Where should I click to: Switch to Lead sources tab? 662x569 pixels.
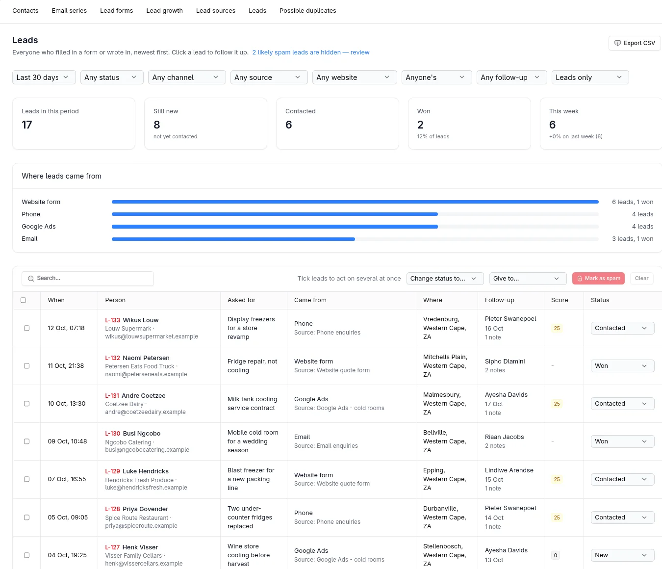click(216, 11)
